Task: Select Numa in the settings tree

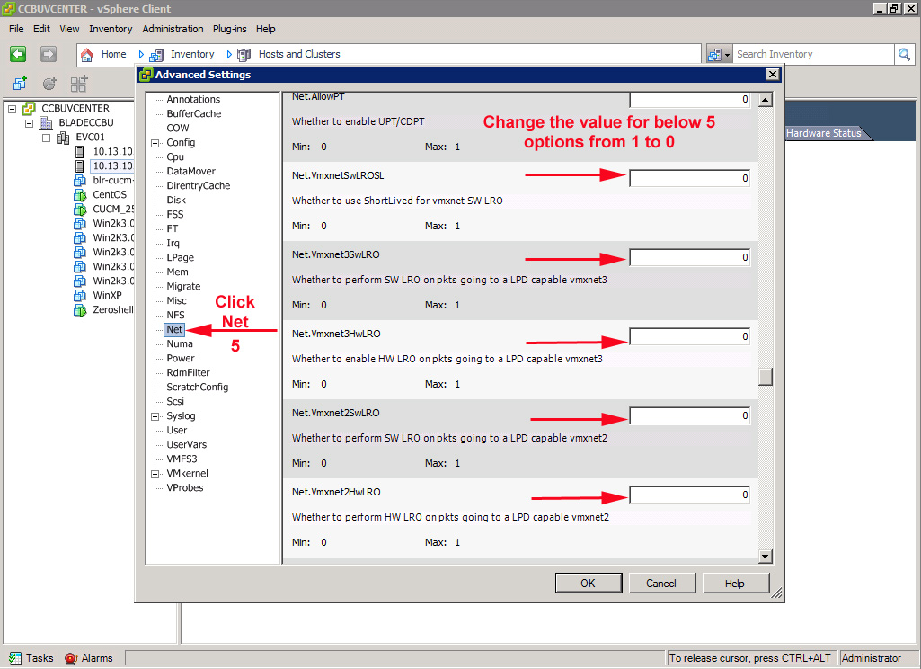Action: [180, 343]
